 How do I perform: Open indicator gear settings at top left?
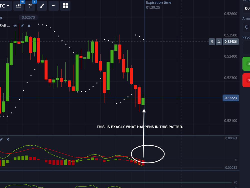click(x=1, y=18)
